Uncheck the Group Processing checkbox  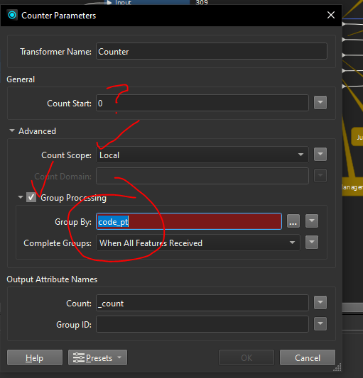[31, 197]
